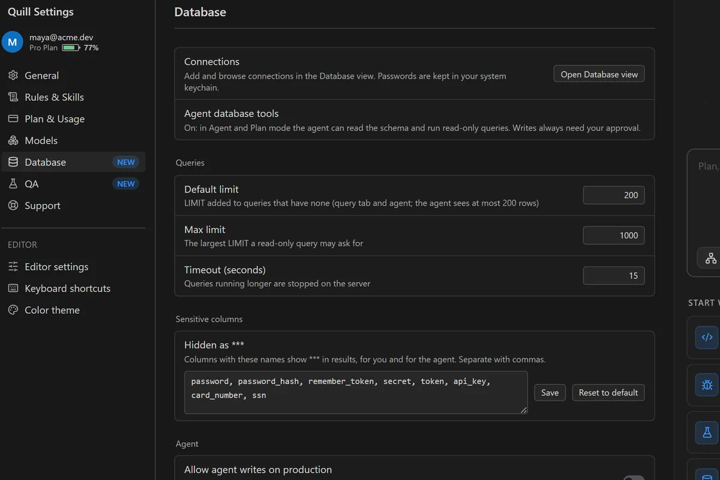Viewport: 720px width, 480px height.
Task: Click the Agent database tools row
Action: pos(414,120)
